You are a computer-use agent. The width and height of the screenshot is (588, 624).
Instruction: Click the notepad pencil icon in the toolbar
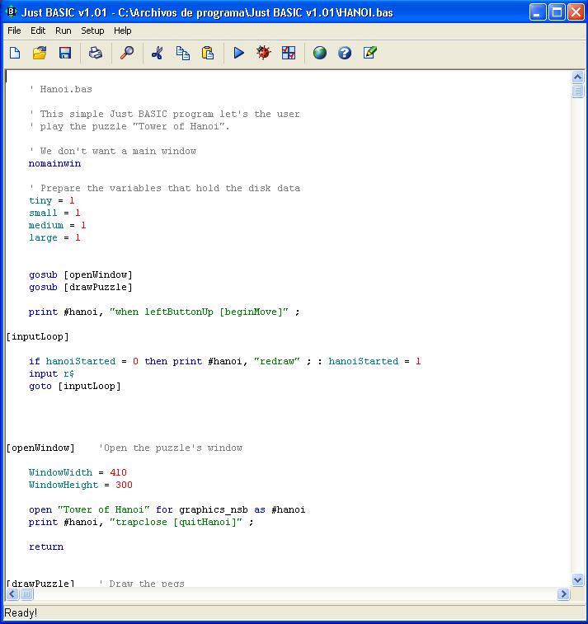pos(369,53)
